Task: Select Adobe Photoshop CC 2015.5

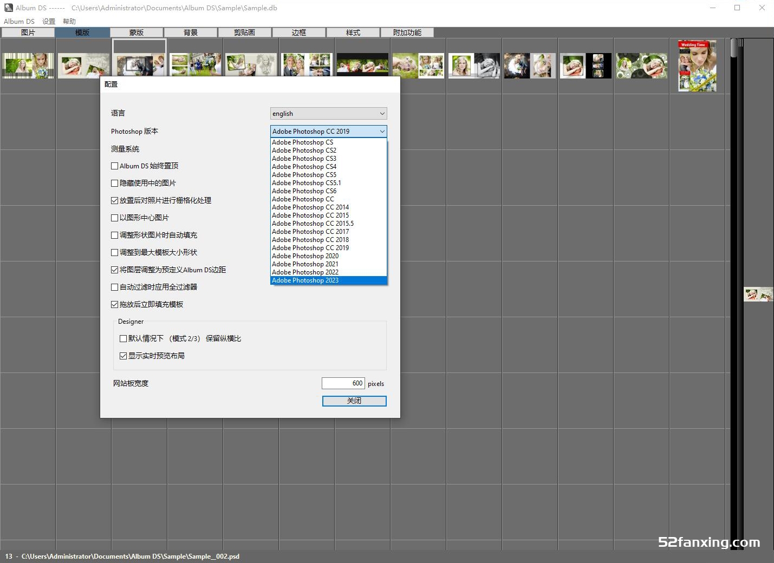Action: (329, 224)
